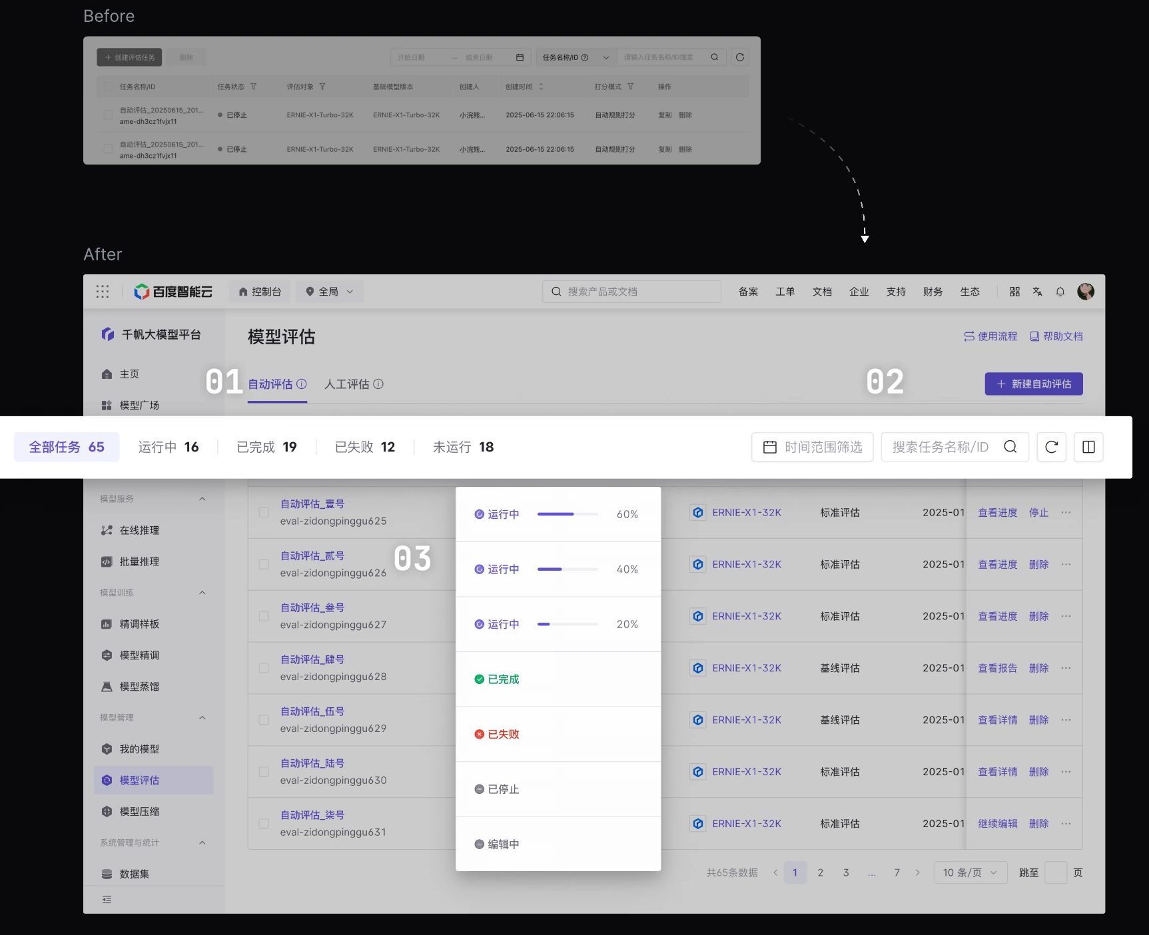Switch to the 自动评估 tab
Screen dimensions: 1149x935
pos(270,384)
